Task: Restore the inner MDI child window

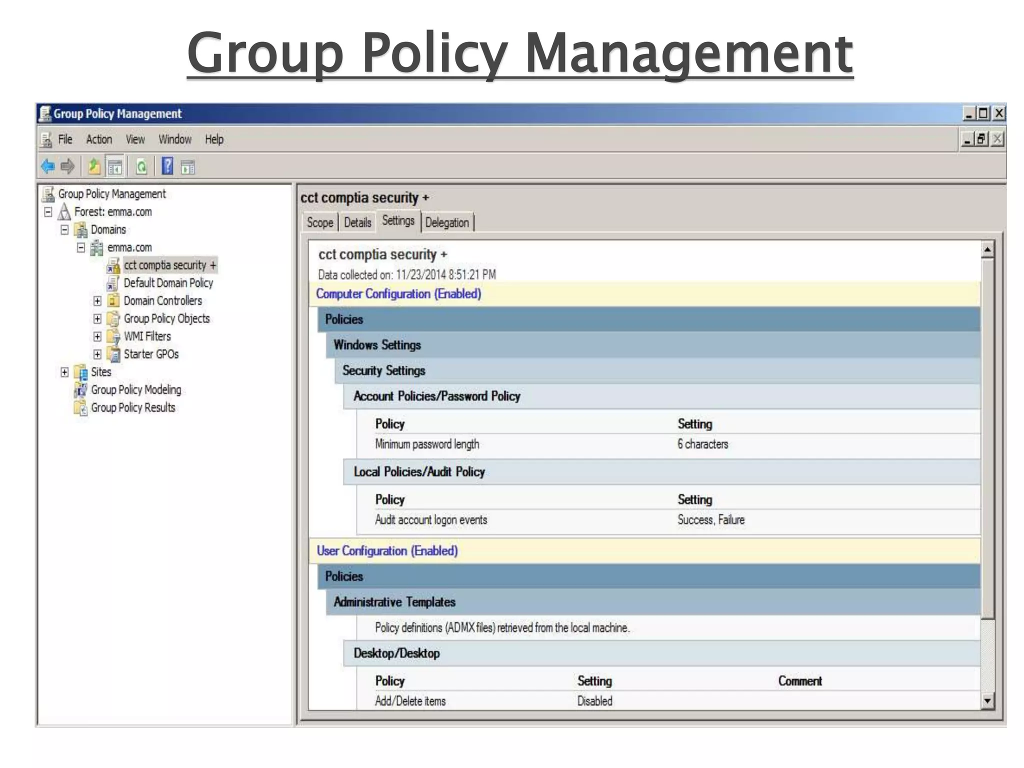Action: coord(982,139)
